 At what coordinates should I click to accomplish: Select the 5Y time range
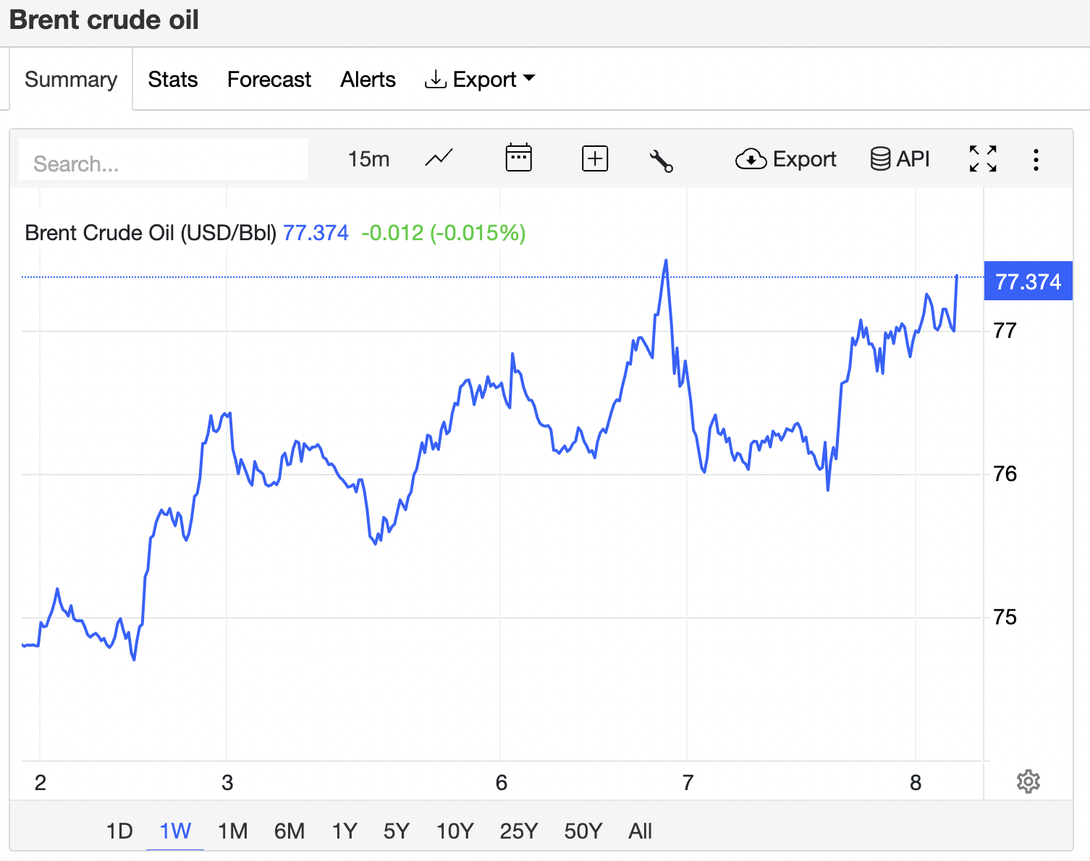pos(397,831)
